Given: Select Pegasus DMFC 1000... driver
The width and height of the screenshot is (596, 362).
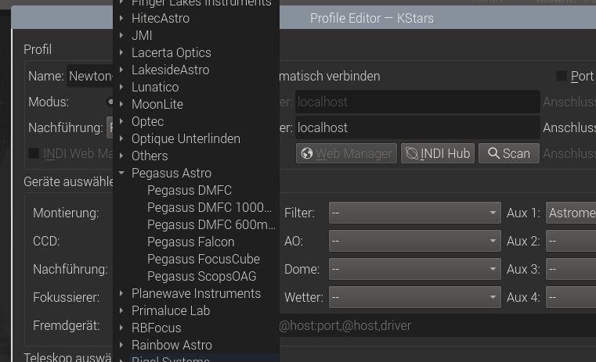Looking at the screenshot, I should point(209,207).
